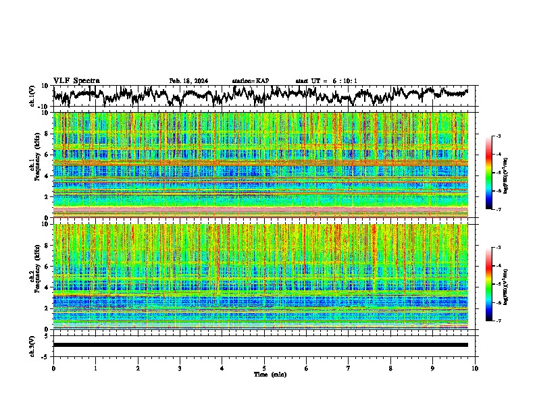Click the ch.1(V) axis label
Screen dimensions: 535x413
coord(32,96)
